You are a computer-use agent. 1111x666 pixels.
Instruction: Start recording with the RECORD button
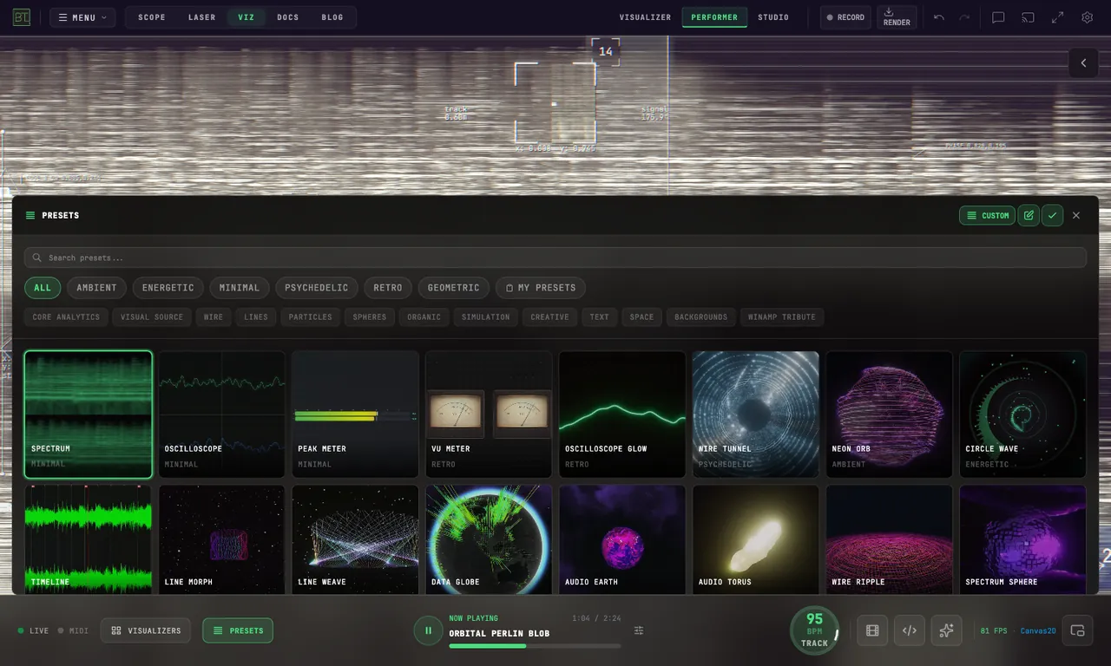[845, 17]
